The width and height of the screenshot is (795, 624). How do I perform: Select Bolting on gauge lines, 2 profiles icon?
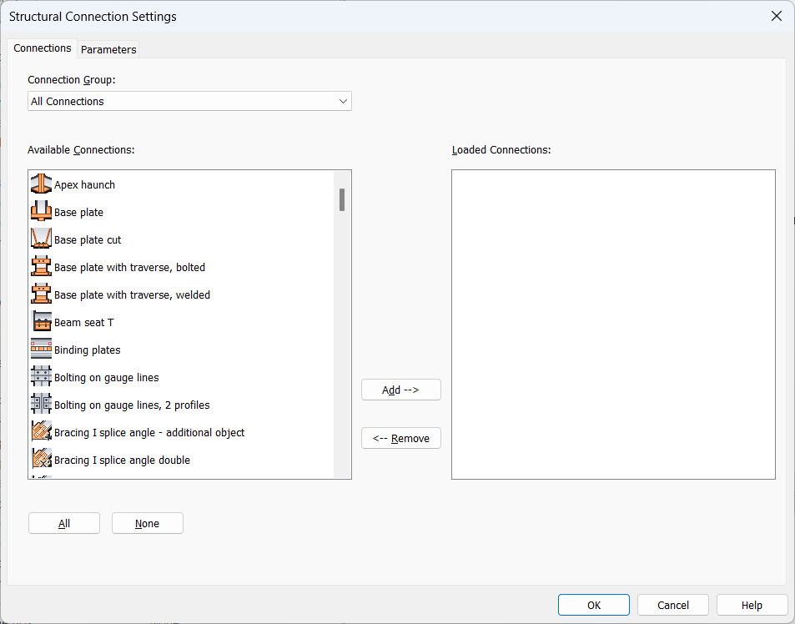click(41, 405)
